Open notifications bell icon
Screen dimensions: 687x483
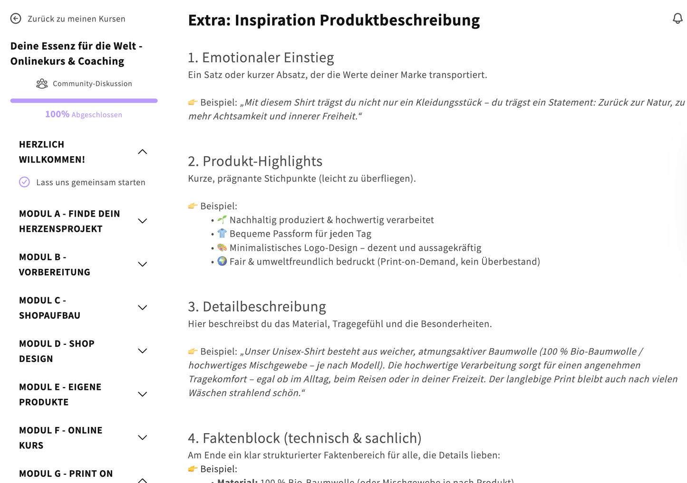pyautogui.click(x=677, y=19)
